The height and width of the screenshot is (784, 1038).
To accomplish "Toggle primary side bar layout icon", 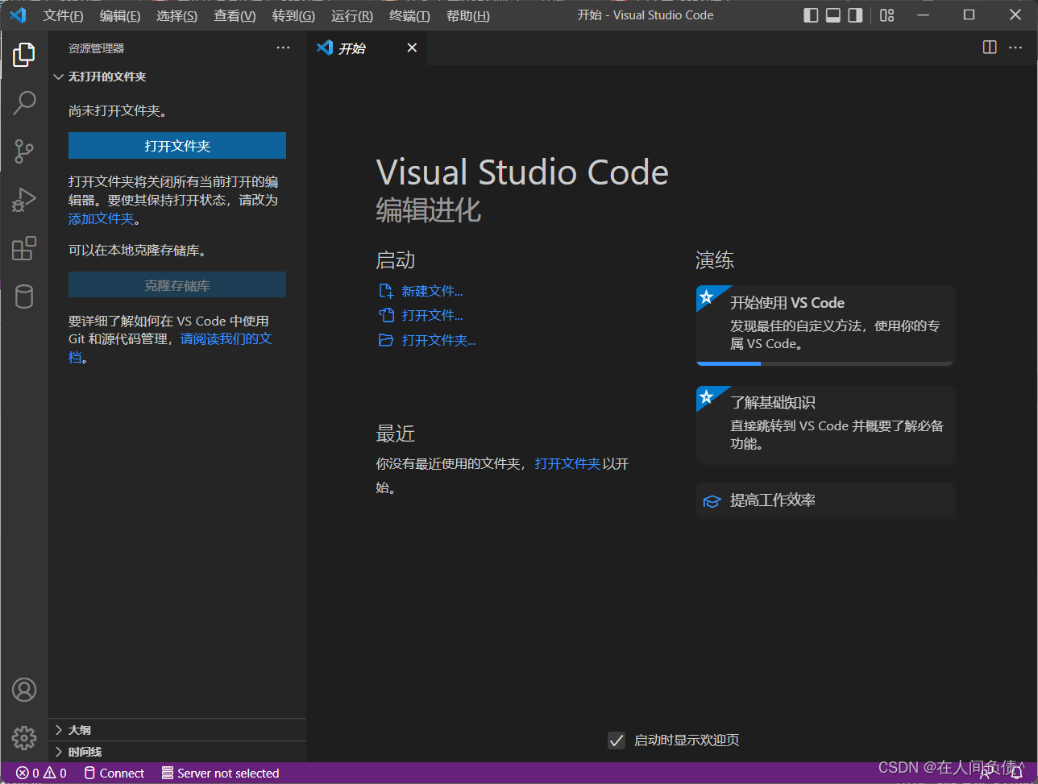I will click(812, 15).
